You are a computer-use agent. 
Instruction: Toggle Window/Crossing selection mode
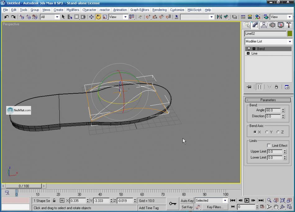coord(83,17)
